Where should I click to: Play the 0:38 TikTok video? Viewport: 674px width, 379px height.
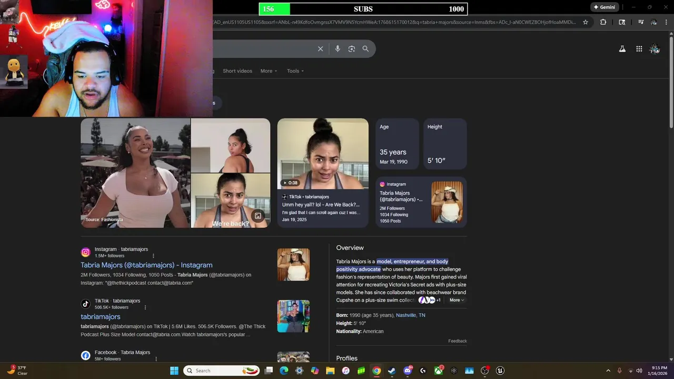point(323,154)
